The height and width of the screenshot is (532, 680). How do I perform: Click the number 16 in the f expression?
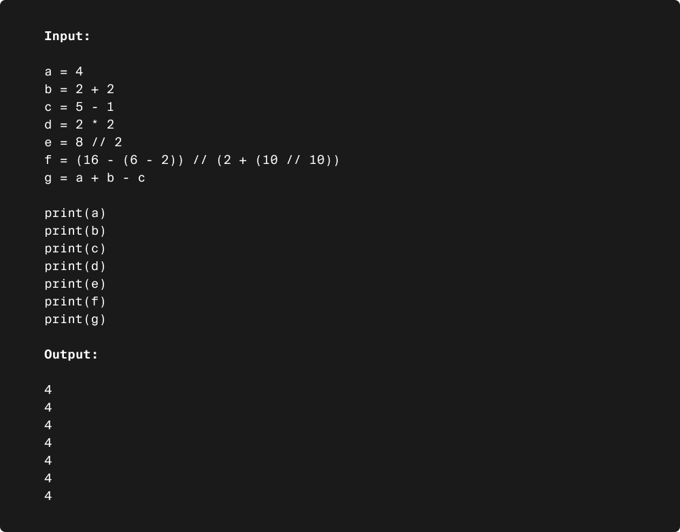pyautogui.click(x=91, y=160)
